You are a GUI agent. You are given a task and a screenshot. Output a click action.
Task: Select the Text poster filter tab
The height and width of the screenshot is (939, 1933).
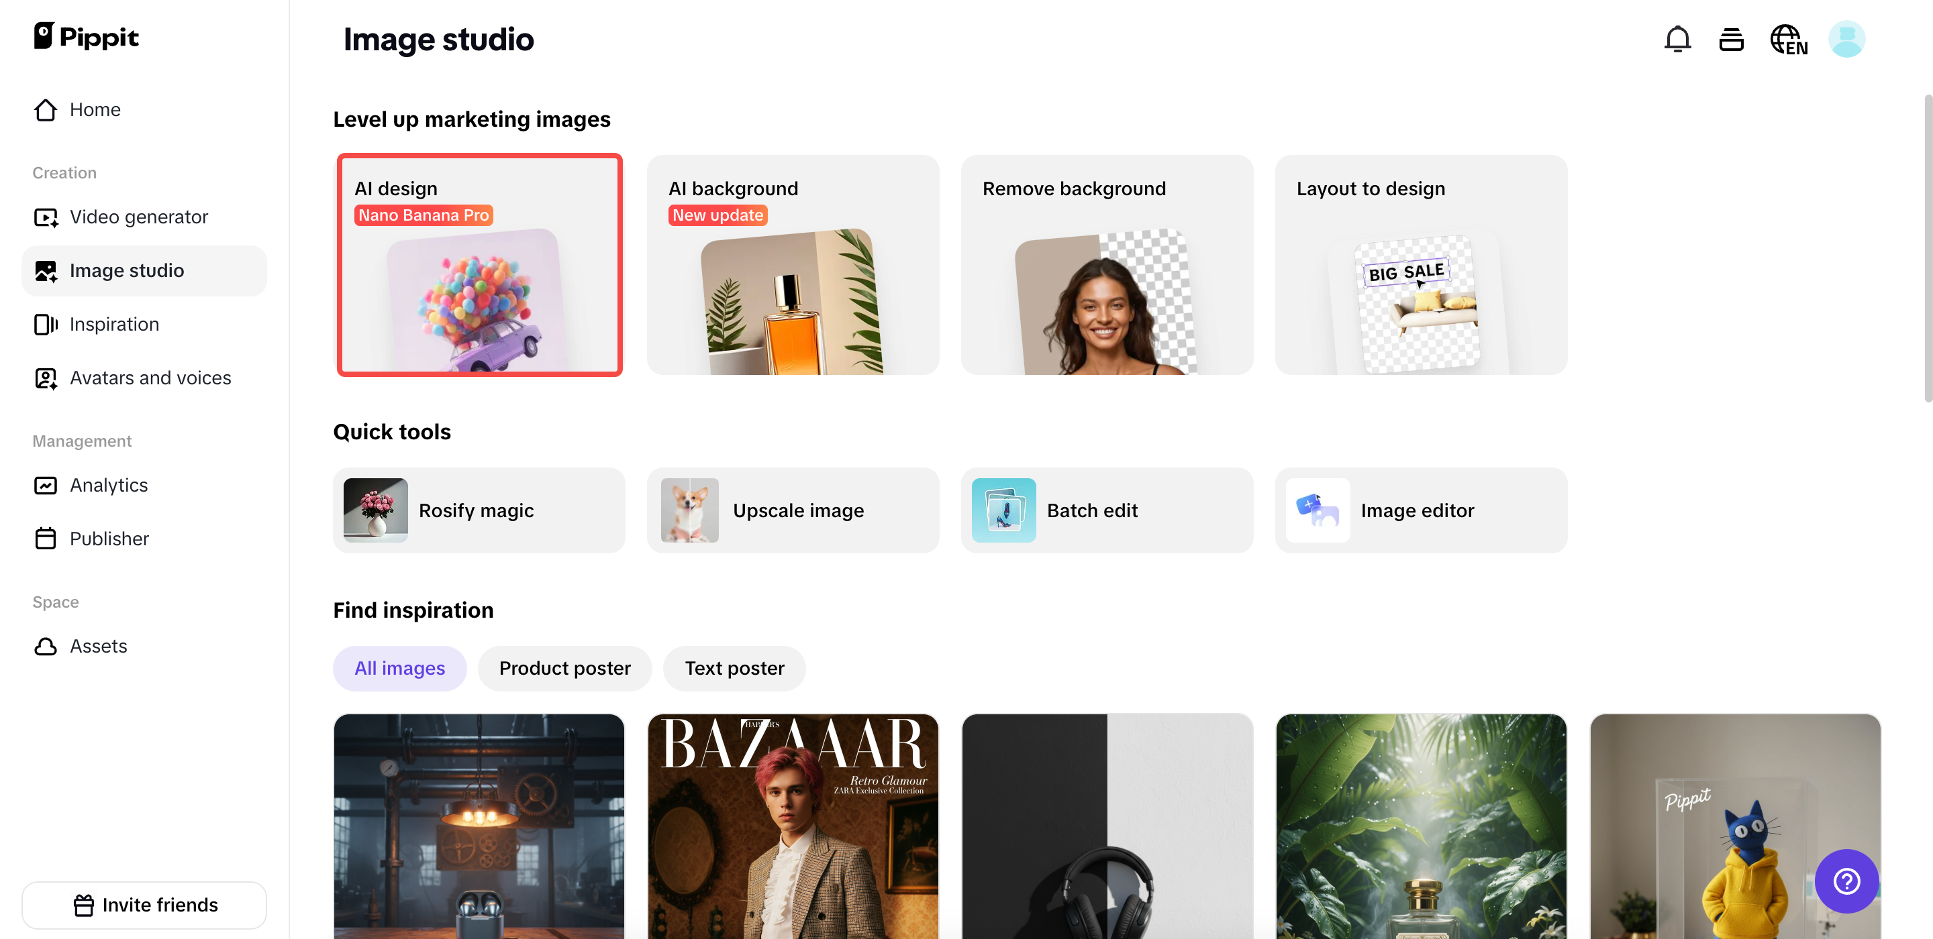click(734, 667)
